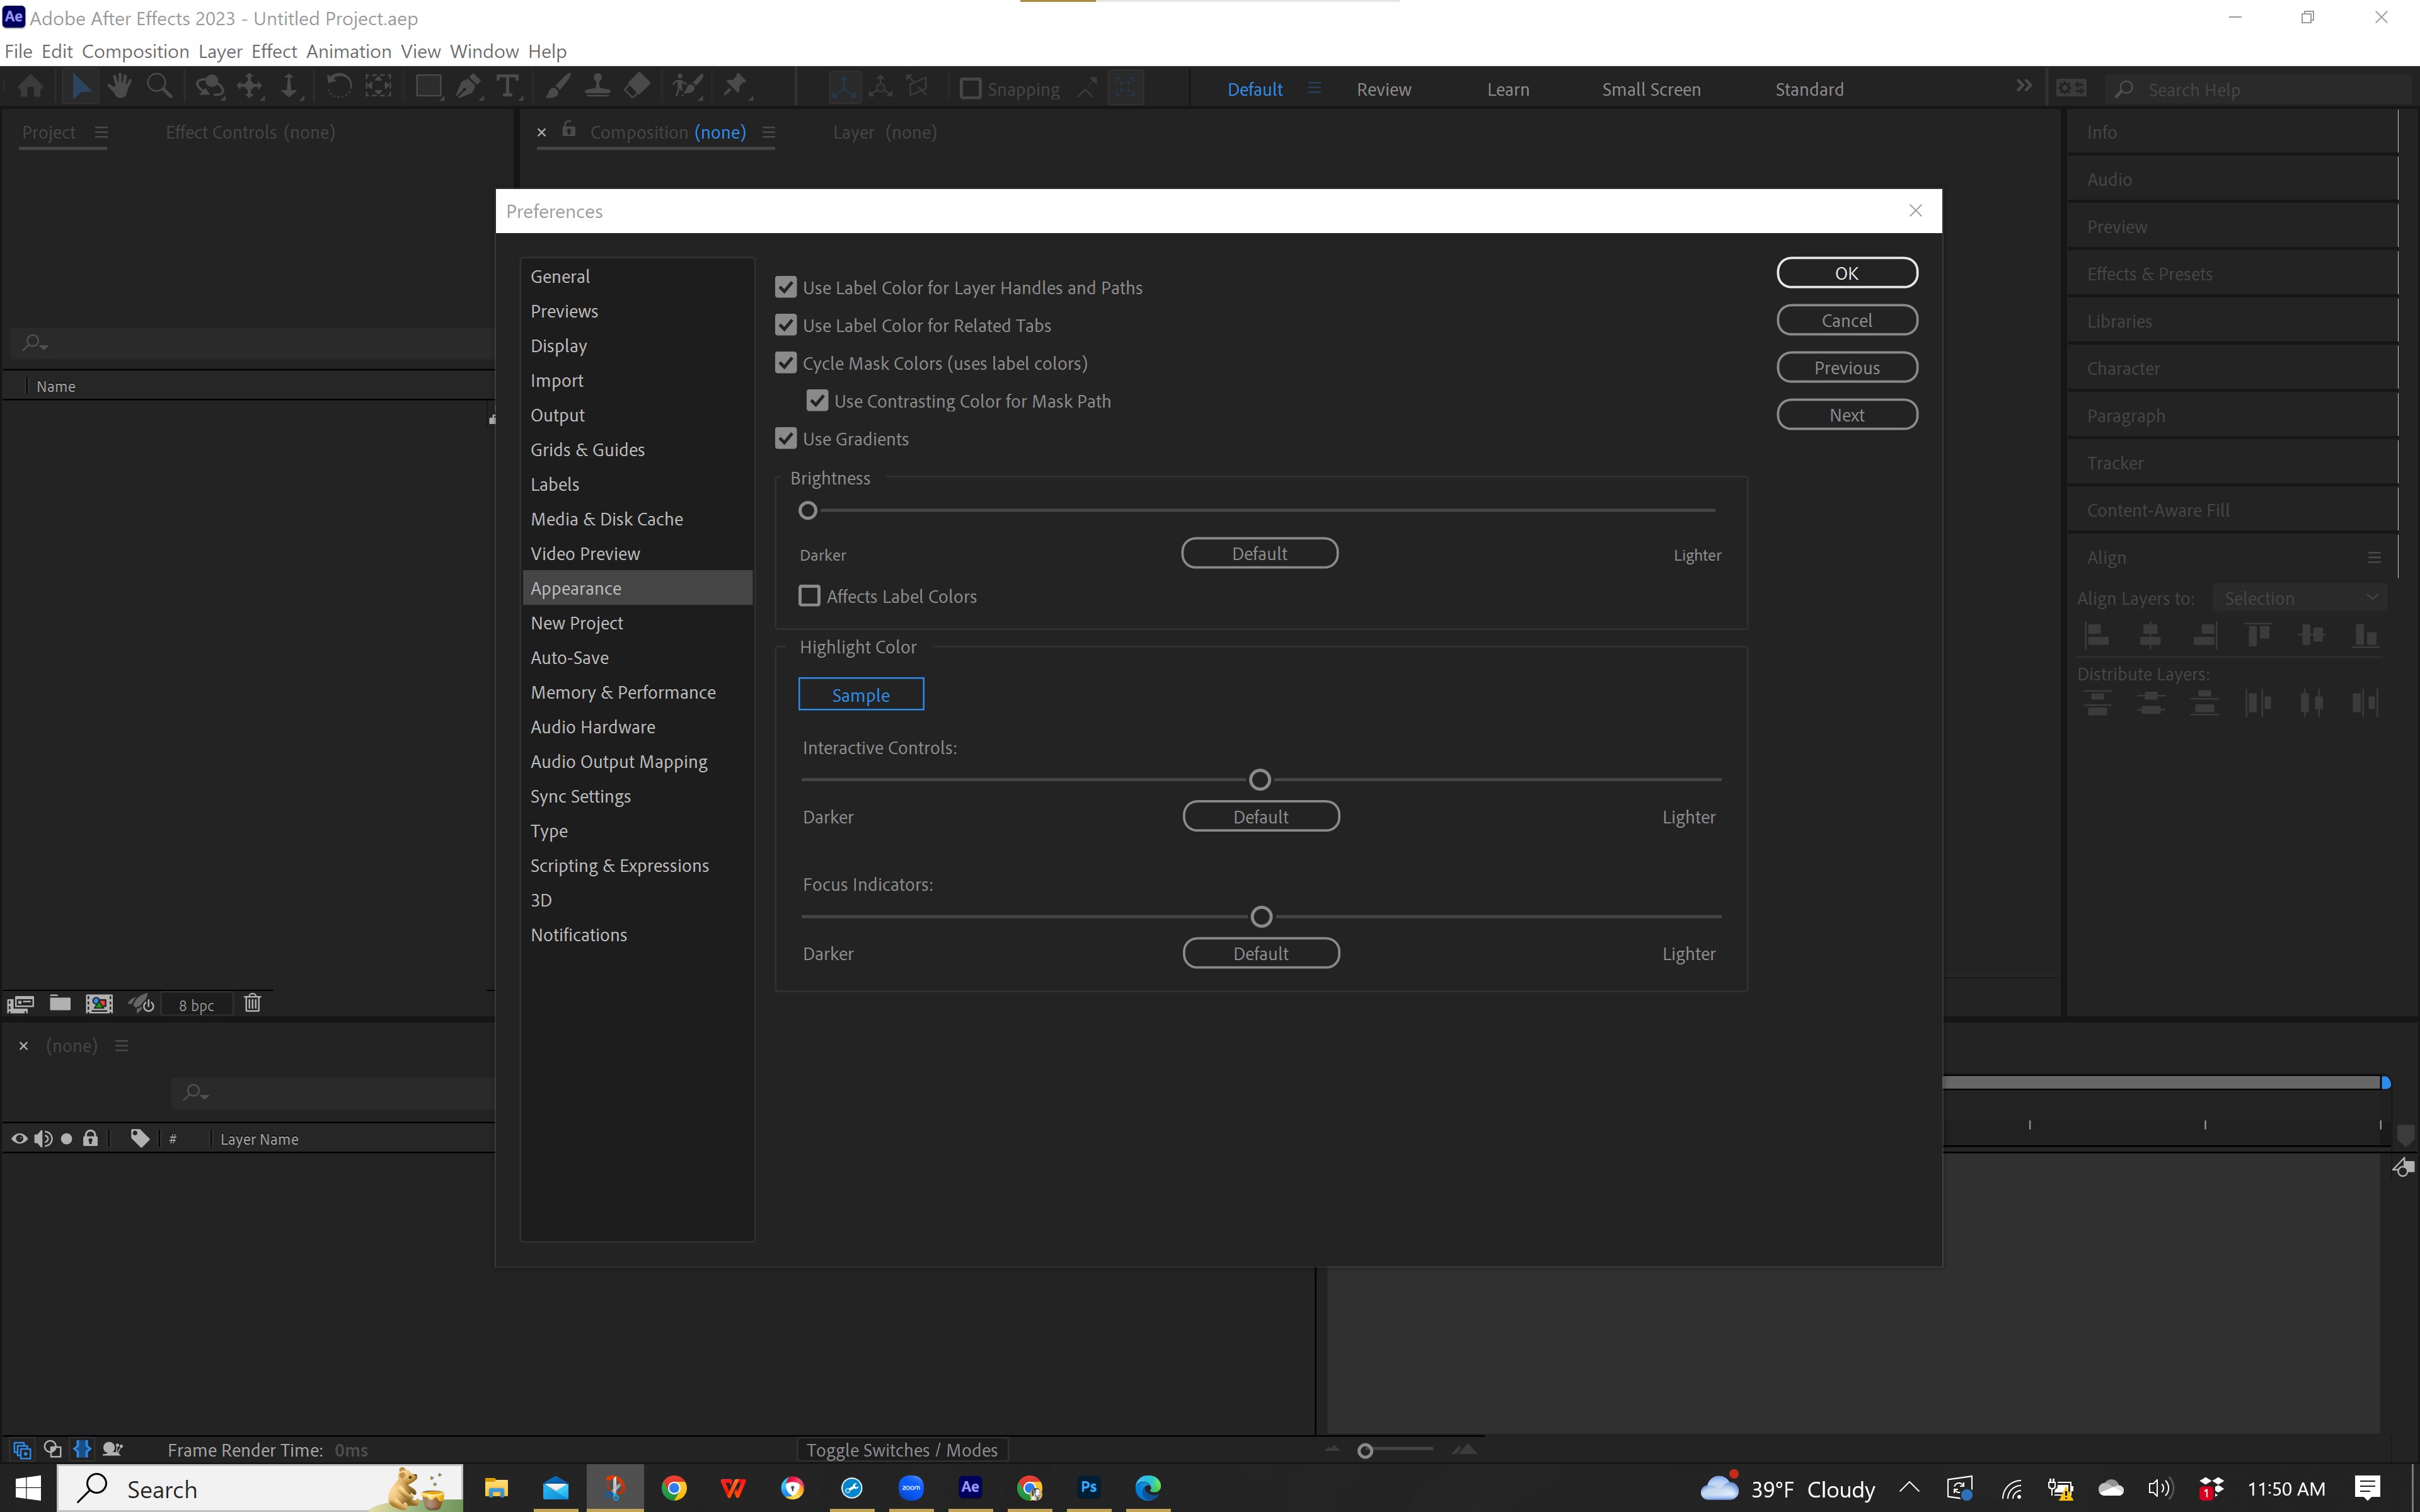Click the Previous button in Preferences
This screenshot has width=2420, height=1512.
tap(1846, 367)
